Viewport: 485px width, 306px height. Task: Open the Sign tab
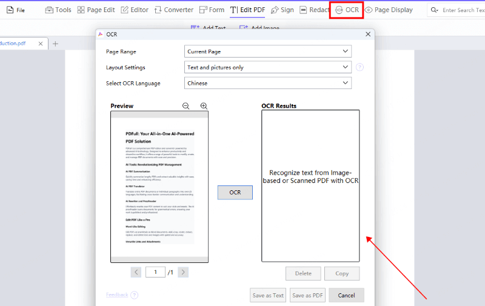[x=282, y=10]
